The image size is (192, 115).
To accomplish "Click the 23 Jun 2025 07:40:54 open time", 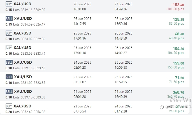I will 82,109.
